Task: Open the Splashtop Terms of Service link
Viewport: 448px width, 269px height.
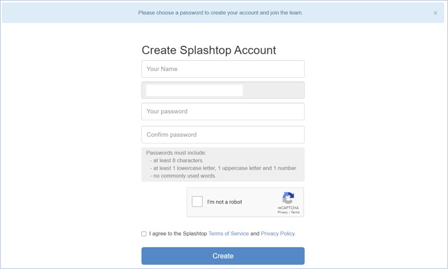Action: (228, 233)
